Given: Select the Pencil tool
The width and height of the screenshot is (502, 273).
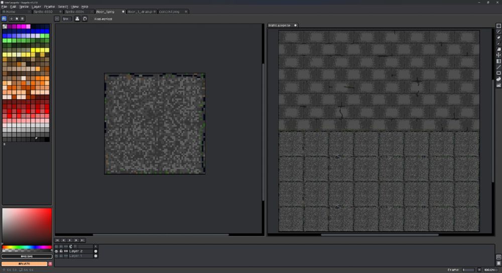Looking at the screenshot, I should pos(498,32).
